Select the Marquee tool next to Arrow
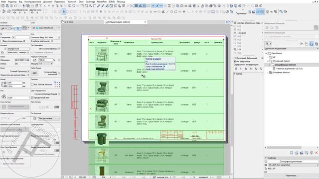This screenshot has height=179, width=319. pos(68,12)
